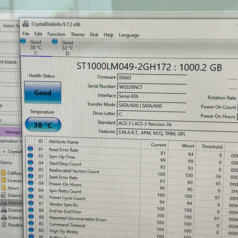Viewport: 238px width, 238px height.
Task: Select the Power-On Hours attribute name
Action: coord(65,184)
